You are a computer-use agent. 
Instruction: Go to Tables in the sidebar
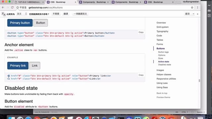(x=160, y=40)
